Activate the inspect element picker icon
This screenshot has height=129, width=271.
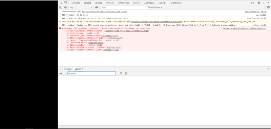[x=61, y=3]
